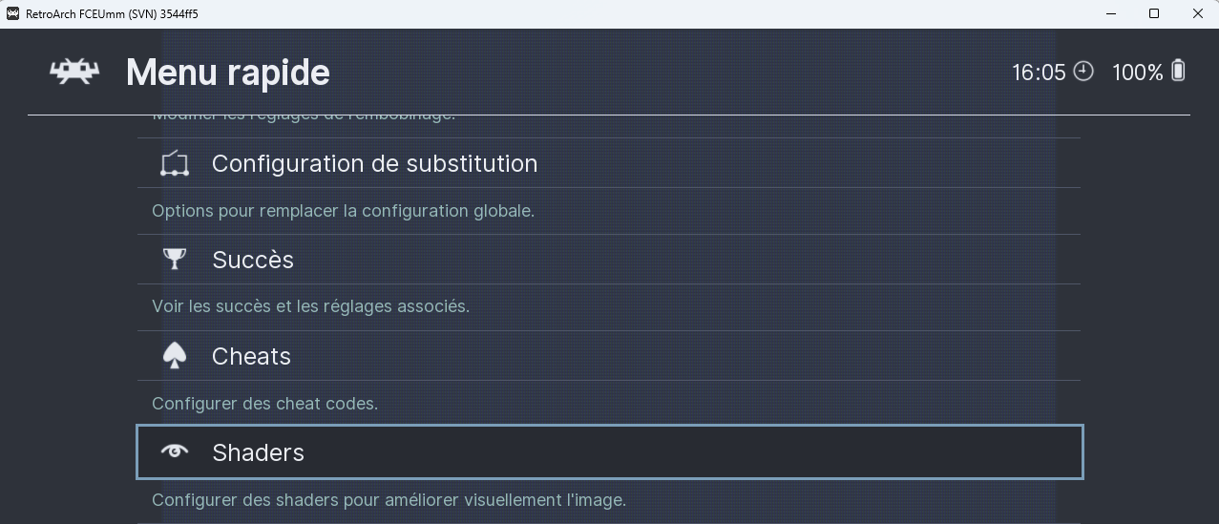The image size is (1219, 524).
Task: Click the clock icon near 16:05
Action: (x=1083, y=72)
